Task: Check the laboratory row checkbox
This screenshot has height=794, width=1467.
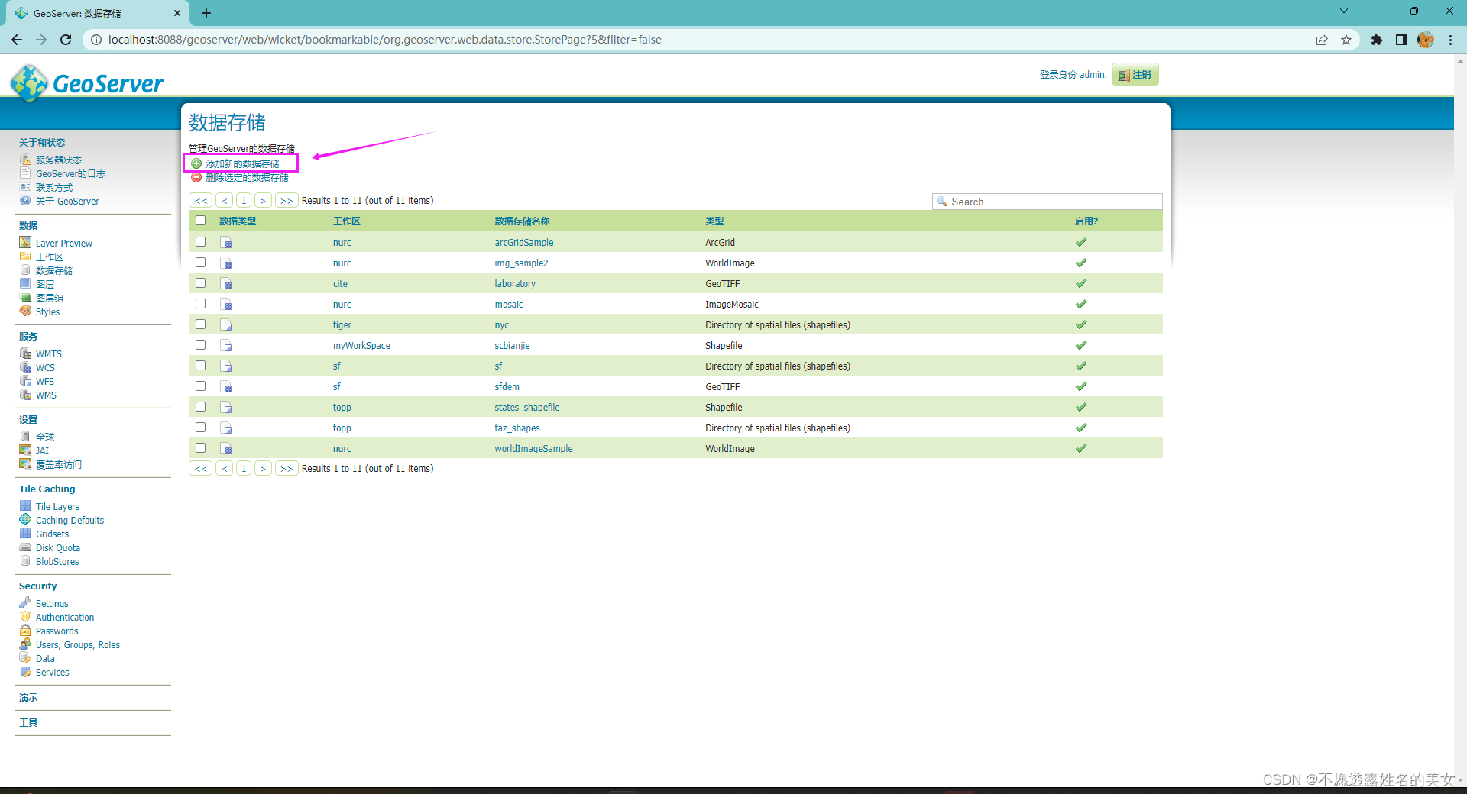Action: (x=200, y=282)
